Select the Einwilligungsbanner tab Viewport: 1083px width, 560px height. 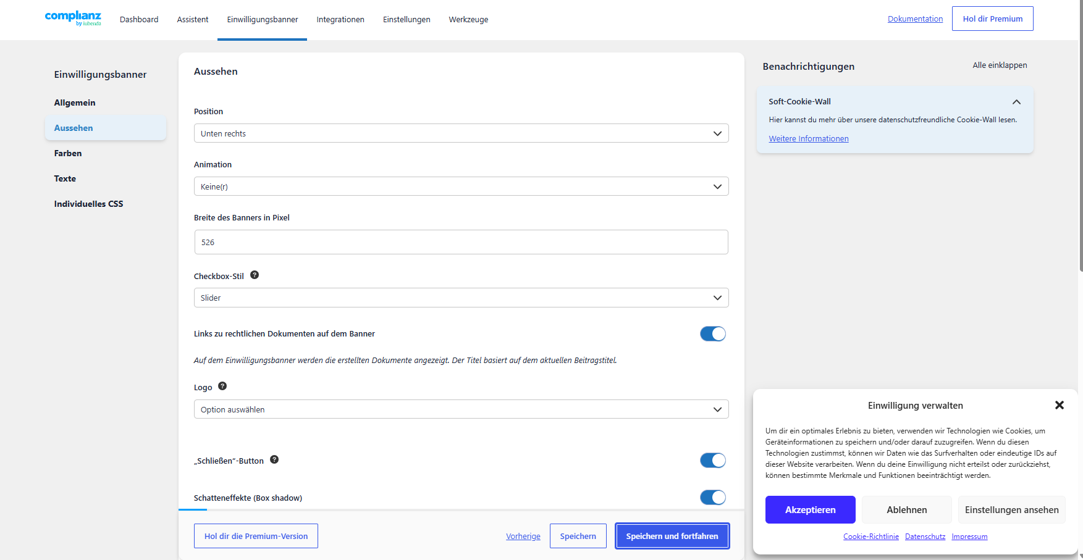tap(263, 20)
